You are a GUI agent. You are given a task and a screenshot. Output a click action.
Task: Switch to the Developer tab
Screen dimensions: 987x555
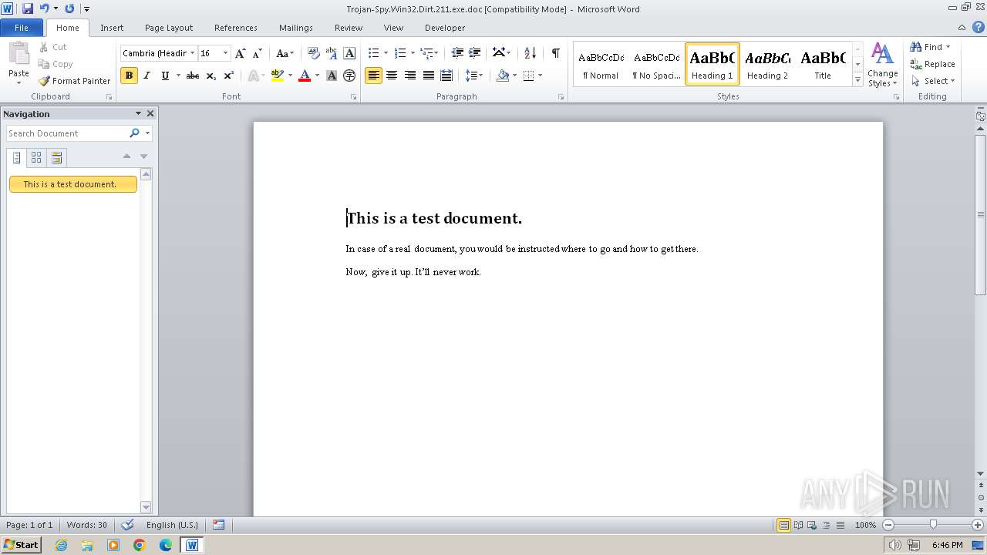[x=445, y=28]
